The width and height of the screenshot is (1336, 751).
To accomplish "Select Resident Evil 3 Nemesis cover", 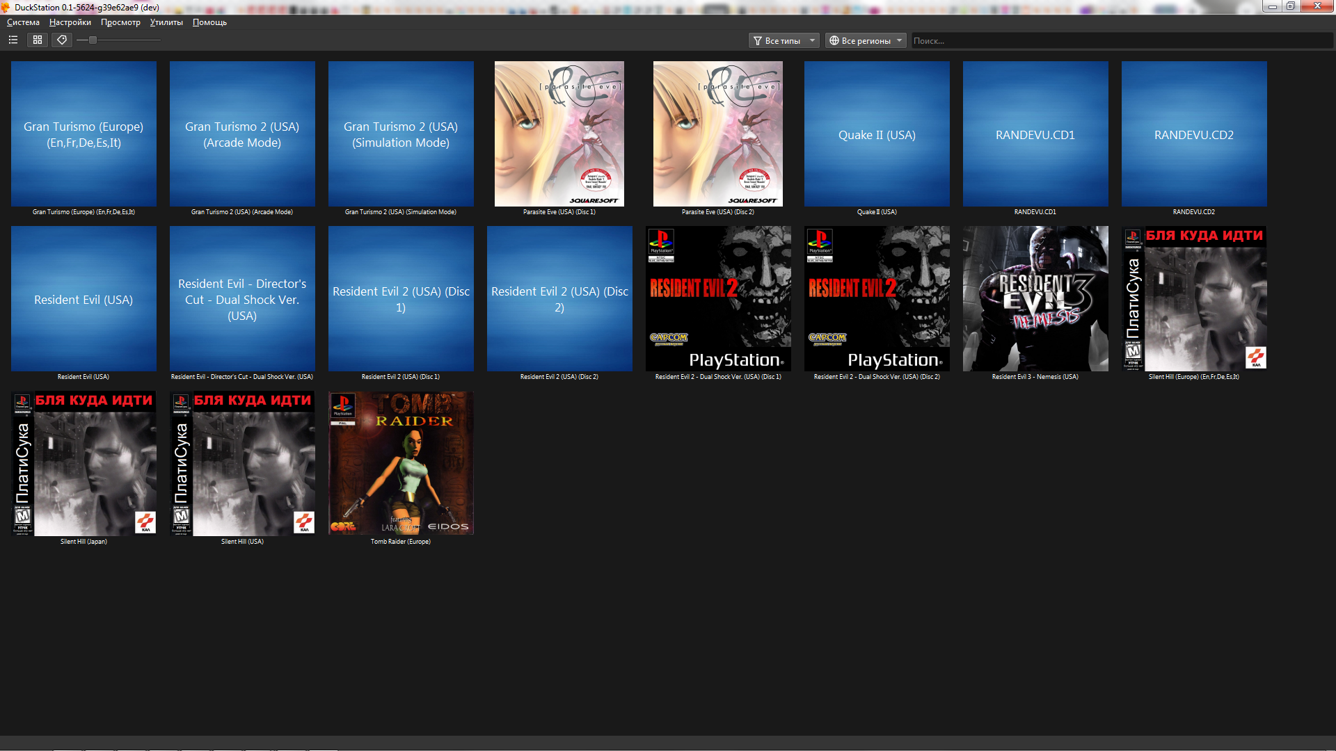I will click(x=1035, y=298).
